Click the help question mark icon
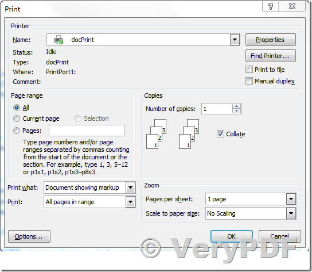The height and width of the screenshot is (272, 312). 271,6
